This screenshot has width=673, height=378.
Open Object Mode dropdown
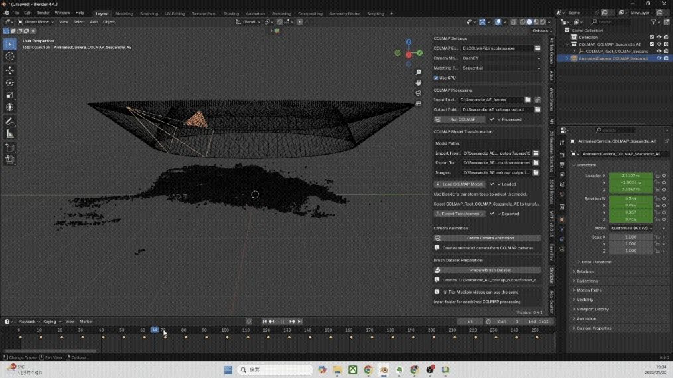pos(36,22)
